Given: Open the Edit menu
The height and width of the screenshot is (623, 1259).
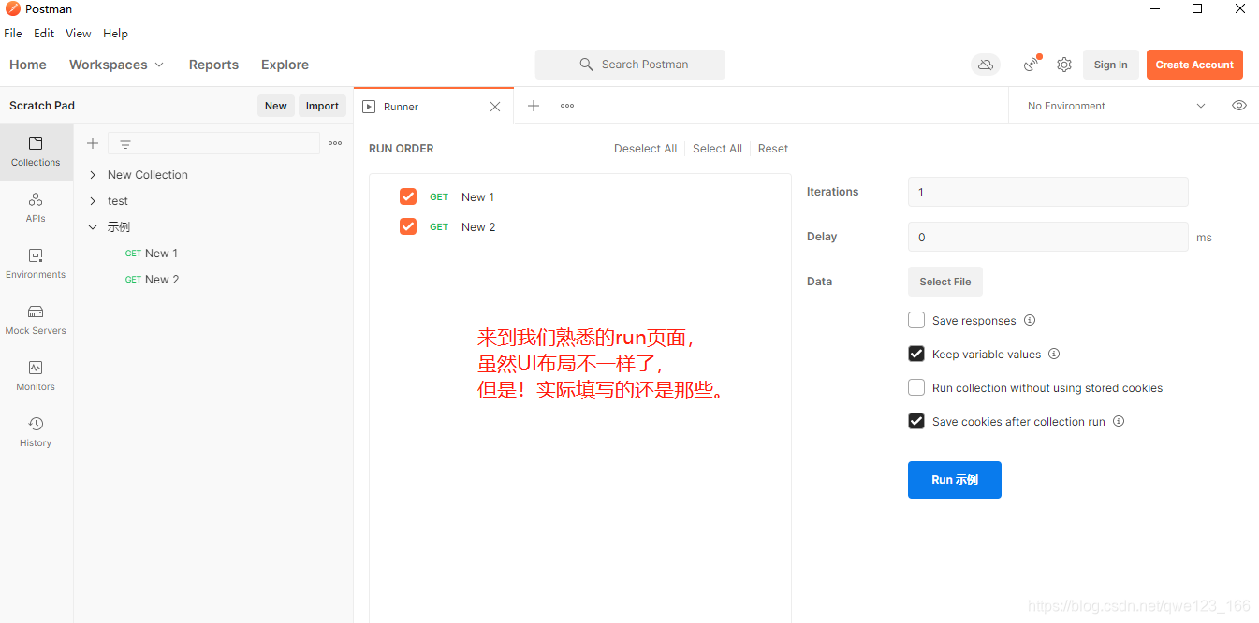Looking at the screenshot, I should (44, 33).
